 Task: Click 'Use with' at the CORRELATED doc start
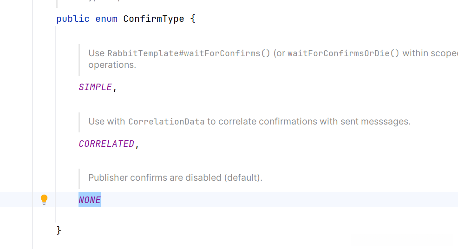pos(106,122)
